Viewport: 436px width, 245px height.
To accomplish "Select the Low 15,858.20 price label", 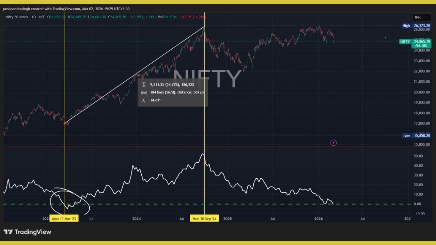I will [x=416, y=136].
